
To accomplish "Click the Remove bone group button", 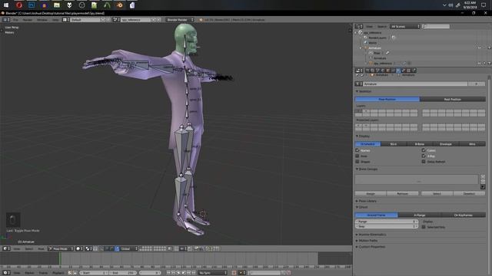I will 403,194.
